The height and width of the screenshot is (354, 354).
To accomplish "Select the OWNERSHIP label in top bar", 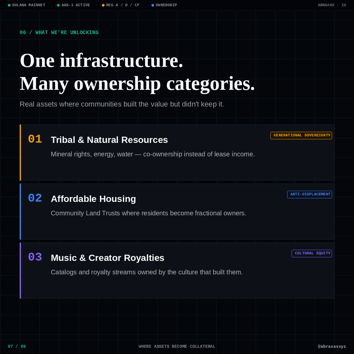I will [x=167, y=5].
